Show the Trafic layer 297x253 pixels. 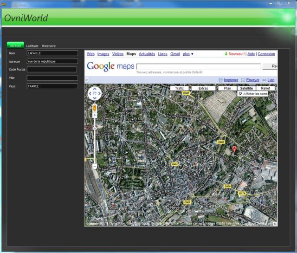(180, 88)
